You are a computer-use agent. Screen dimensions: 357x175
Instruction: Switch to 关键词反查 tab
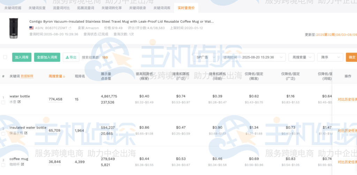tap(37, 8)
